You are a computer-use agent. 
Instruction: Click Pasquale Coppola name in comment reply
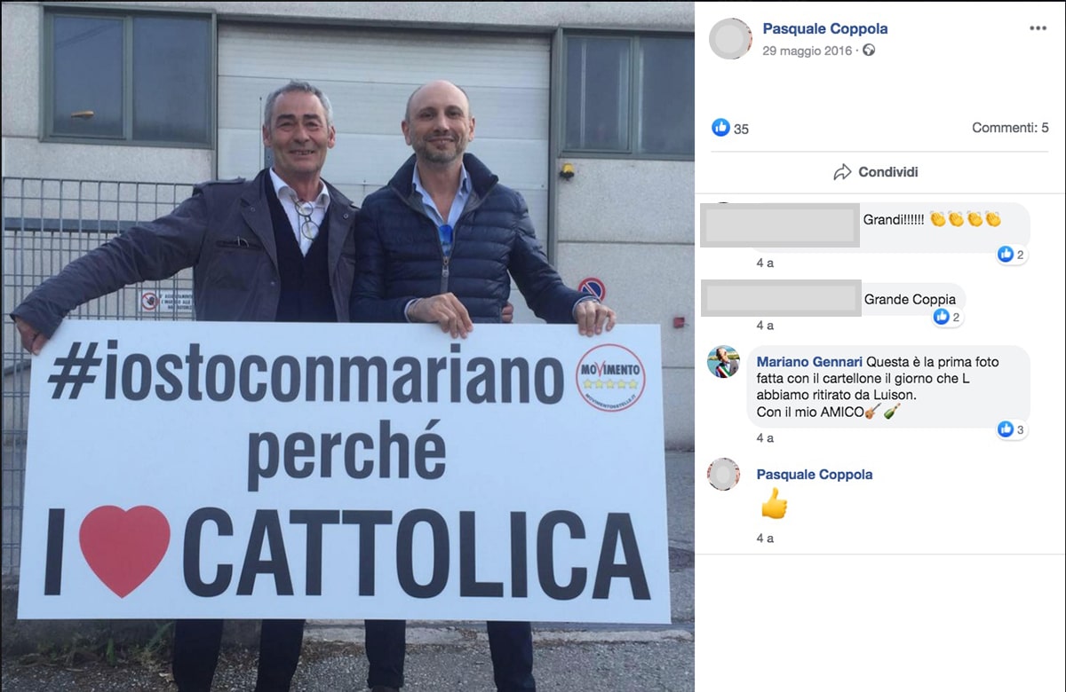815,475
